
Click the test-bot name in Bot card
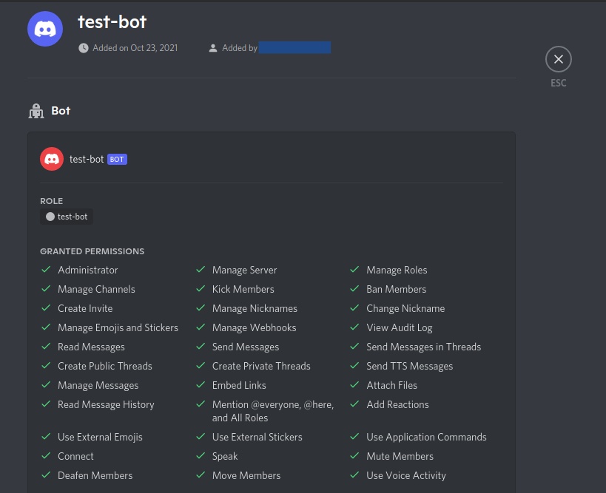pos(87,159)
